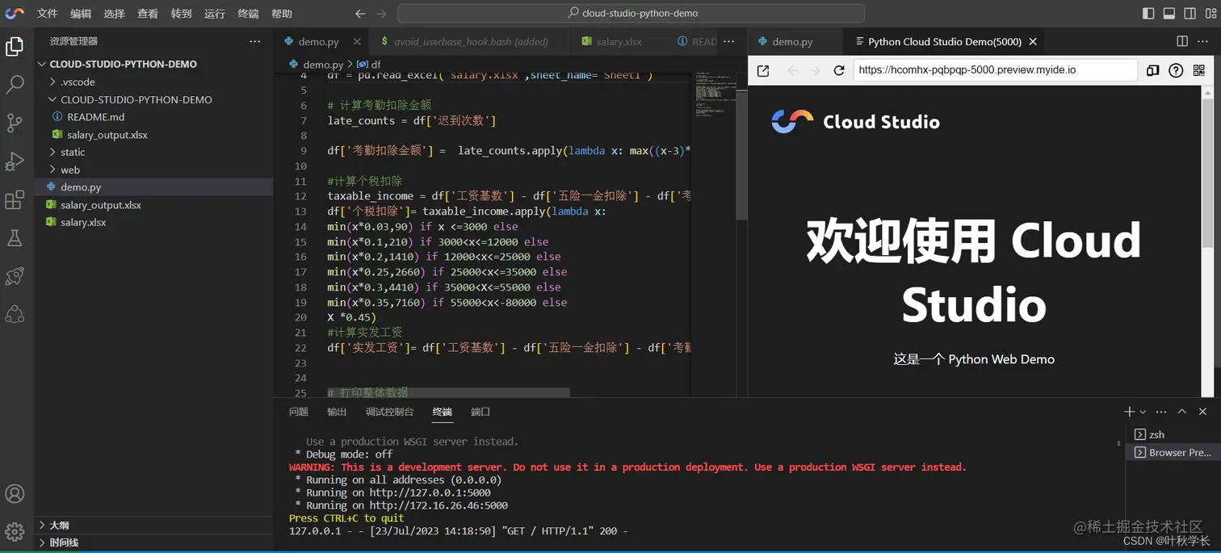The image size is (1221, 553).
Task: Open the 终端 menu
Action: click(x=248, y=14)
